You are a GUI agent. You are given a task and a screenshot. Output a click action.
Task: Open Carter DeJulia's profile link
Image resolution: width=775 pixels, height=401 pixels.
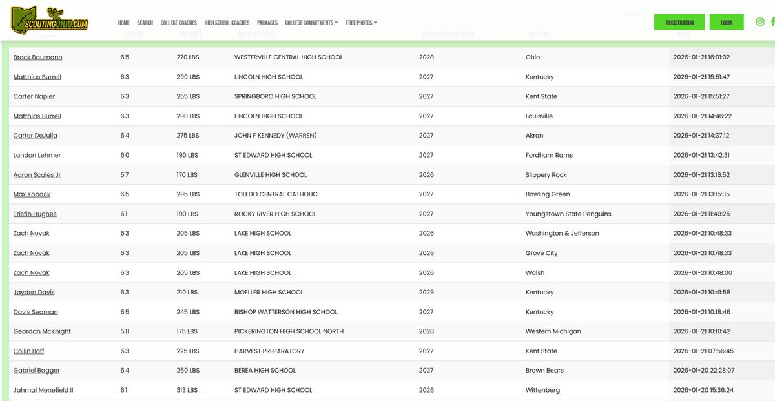(36, 136)
